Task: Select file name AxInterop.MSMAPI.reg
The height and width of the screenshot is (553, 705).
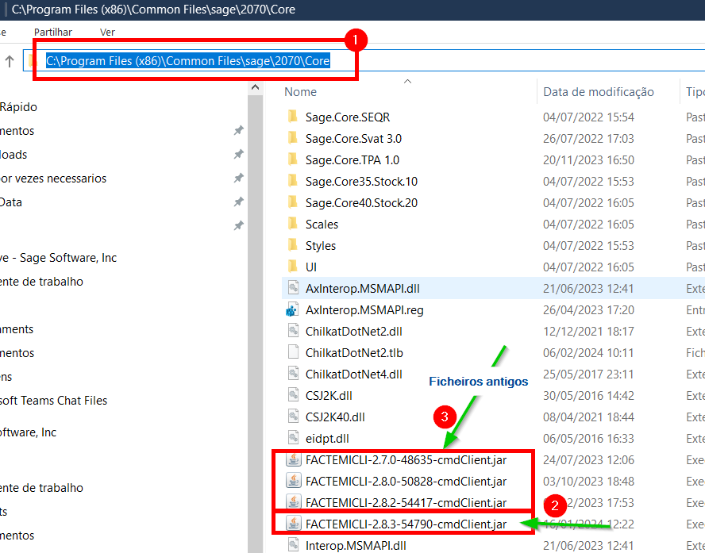Action: pos(364,310)
